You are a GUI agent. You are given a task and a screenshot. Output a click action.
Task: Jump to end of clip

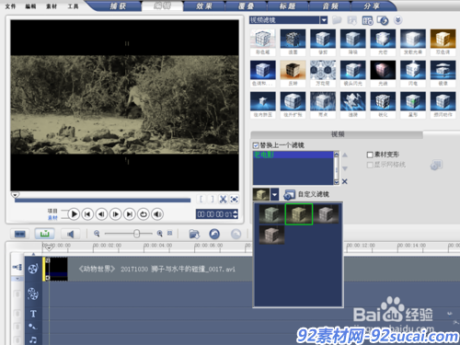[130, 214]
